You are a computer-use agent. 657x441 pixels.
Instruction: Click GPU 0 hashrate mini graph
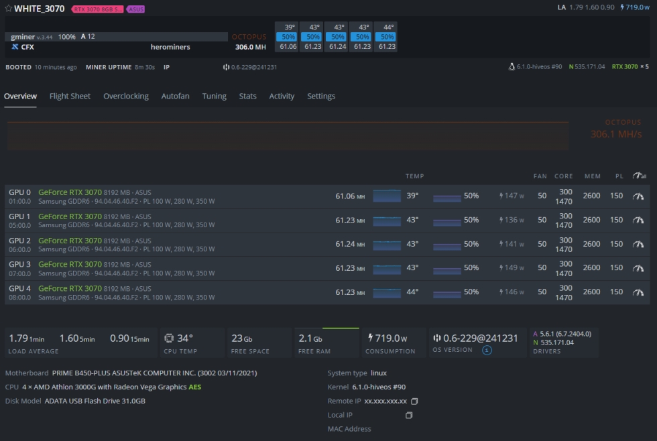coord(387,196)
